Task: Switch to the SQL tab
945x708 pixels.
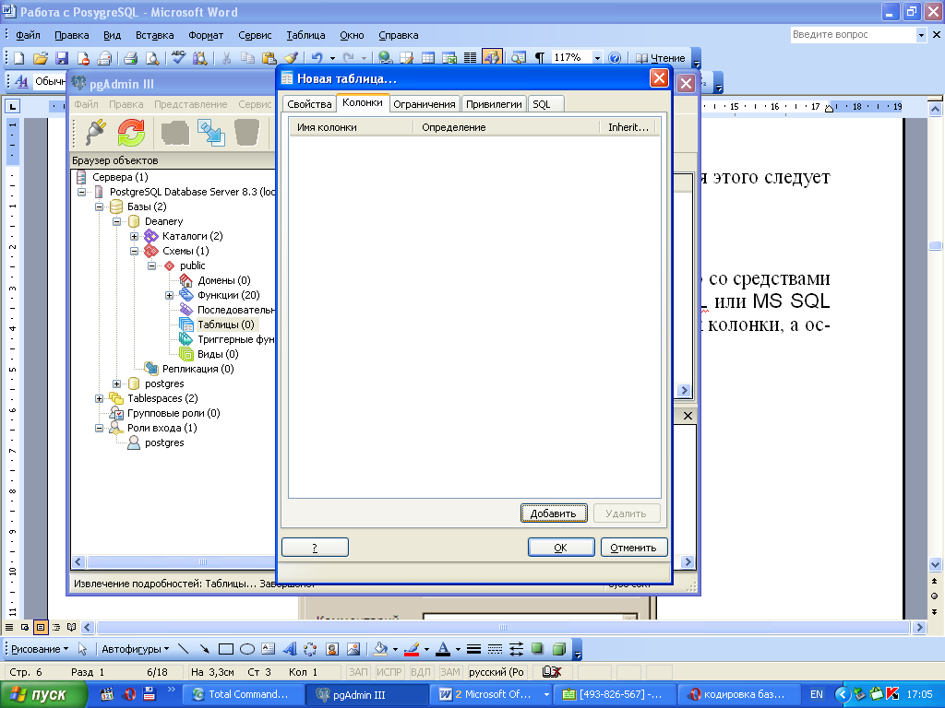Action: [x=546, y=104]
